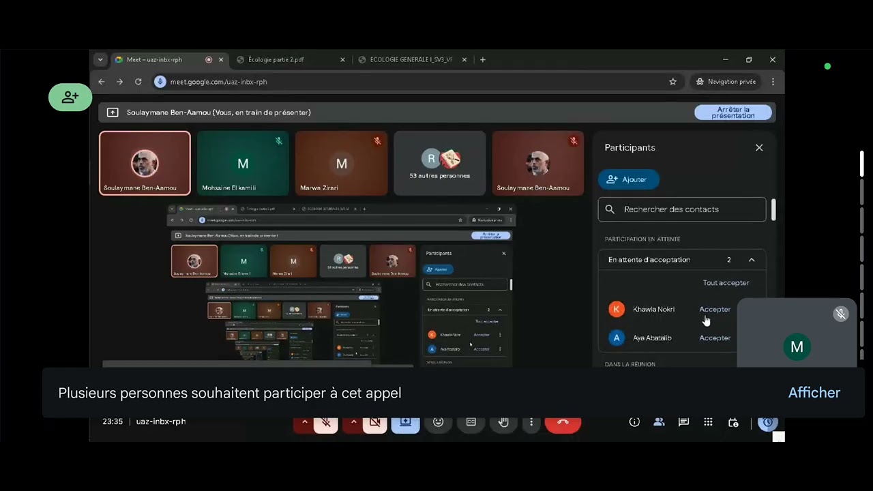Select the highlighted Soulaymane Ben-Aamou tile

point(145,163)
